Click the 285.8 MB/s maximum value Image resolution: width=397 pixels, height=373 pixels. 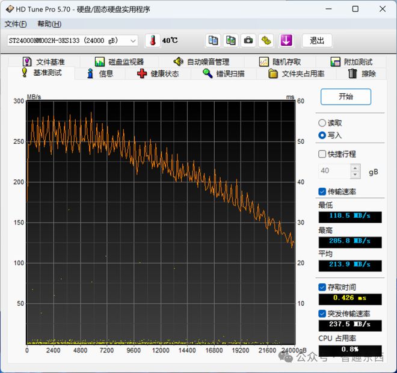coord(350,242)
